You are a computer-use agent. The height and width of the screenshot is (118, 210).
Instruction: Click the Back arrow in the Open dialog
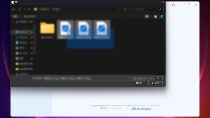click(13, 10)
